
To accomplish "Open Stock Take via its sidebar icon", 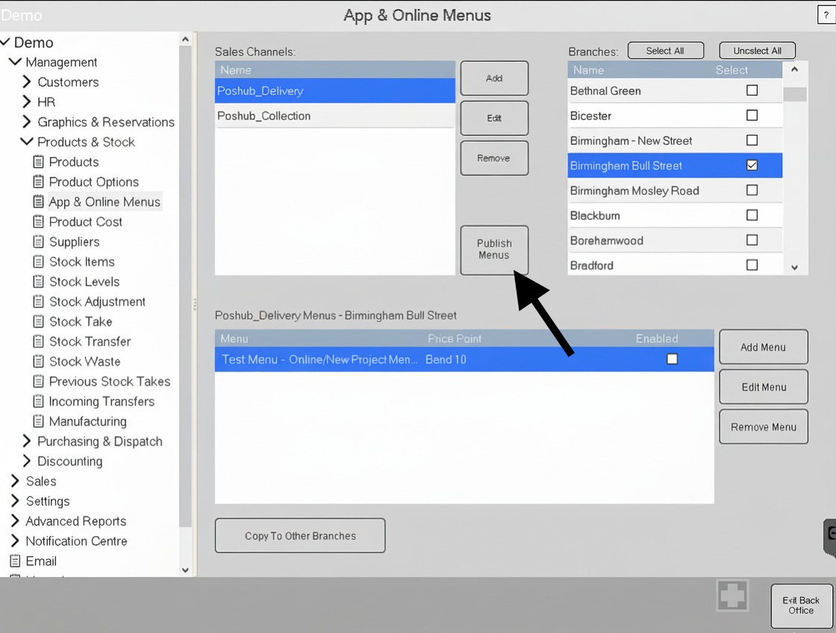I will [38, 321].
